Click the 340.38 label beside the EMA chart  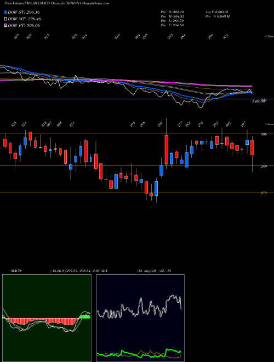[x=259, y=101]
